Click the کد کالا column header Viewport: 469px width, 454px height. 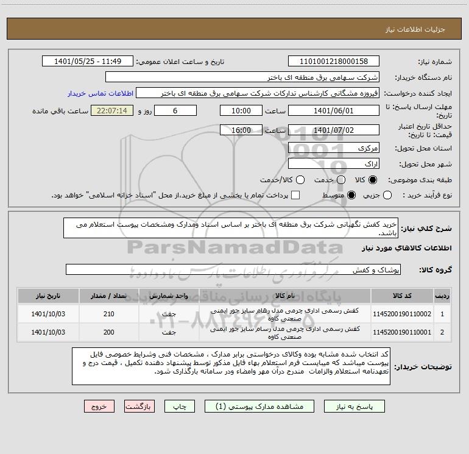(x=402, y=296)
